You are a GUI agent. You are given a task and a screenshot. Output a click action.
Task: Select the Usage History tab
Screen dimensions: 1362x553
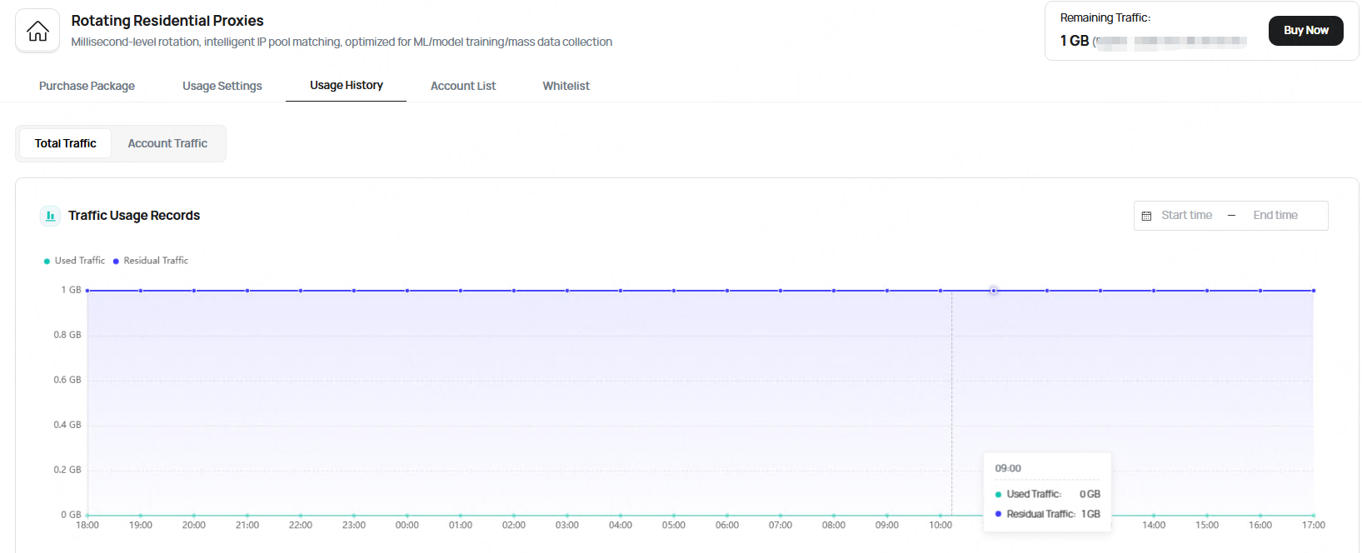point(346,85)
